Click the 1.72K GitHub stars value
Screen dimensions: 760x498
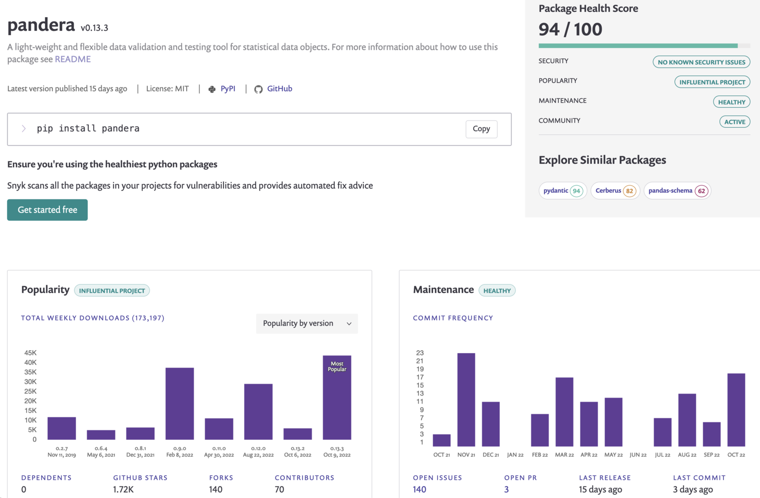pyautogui.click(x=123, y=489)
